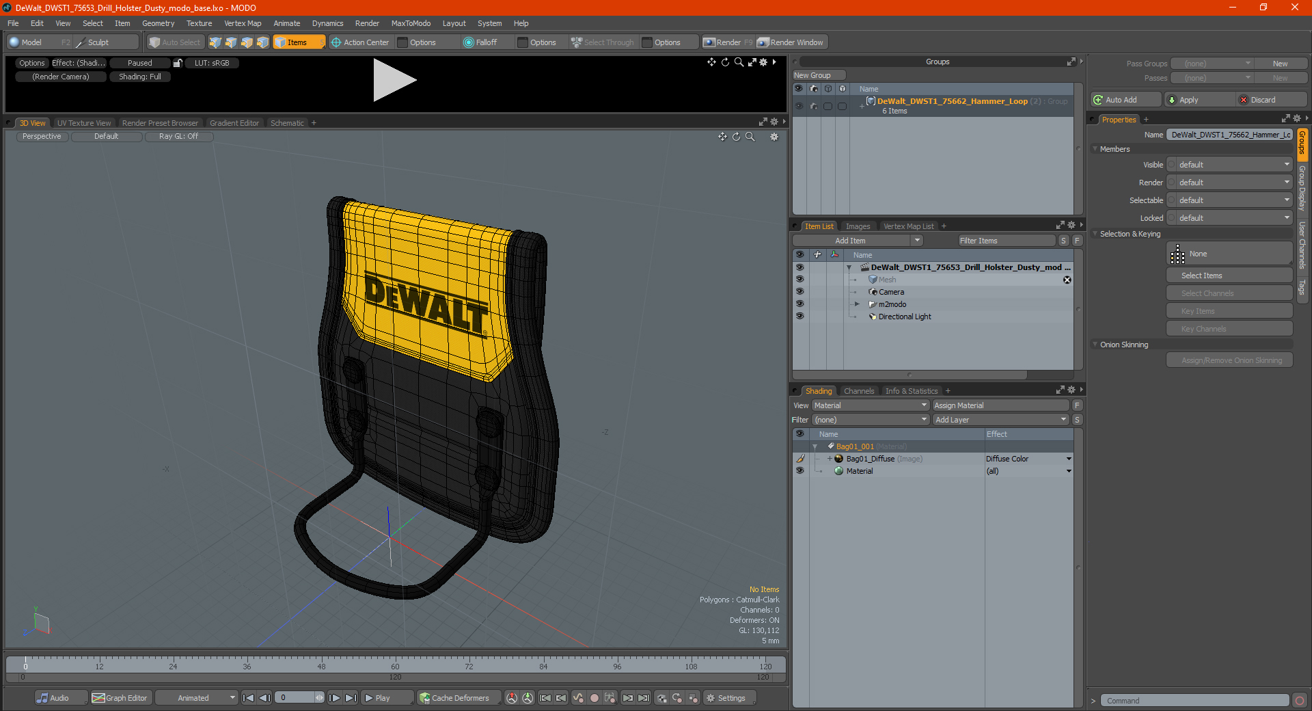
Task: Expand the m2modo item
Action: pyautogui.click(x=857, y=304)
